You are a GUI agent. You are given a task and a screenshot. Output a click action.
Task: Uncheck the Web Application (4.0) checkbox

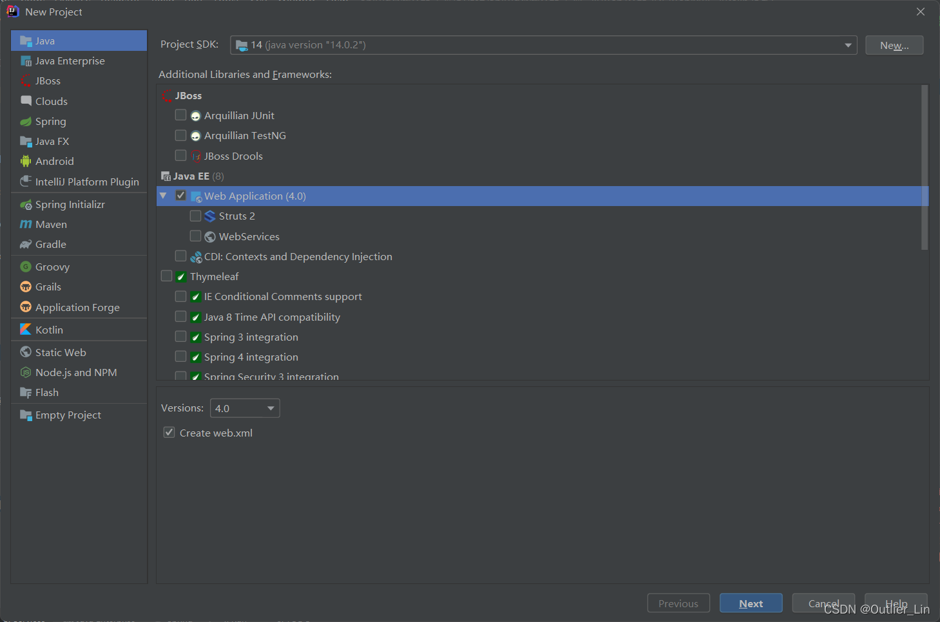coord(181,196)
